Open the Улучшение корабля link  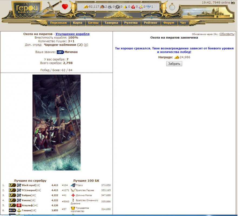point(72,34)
